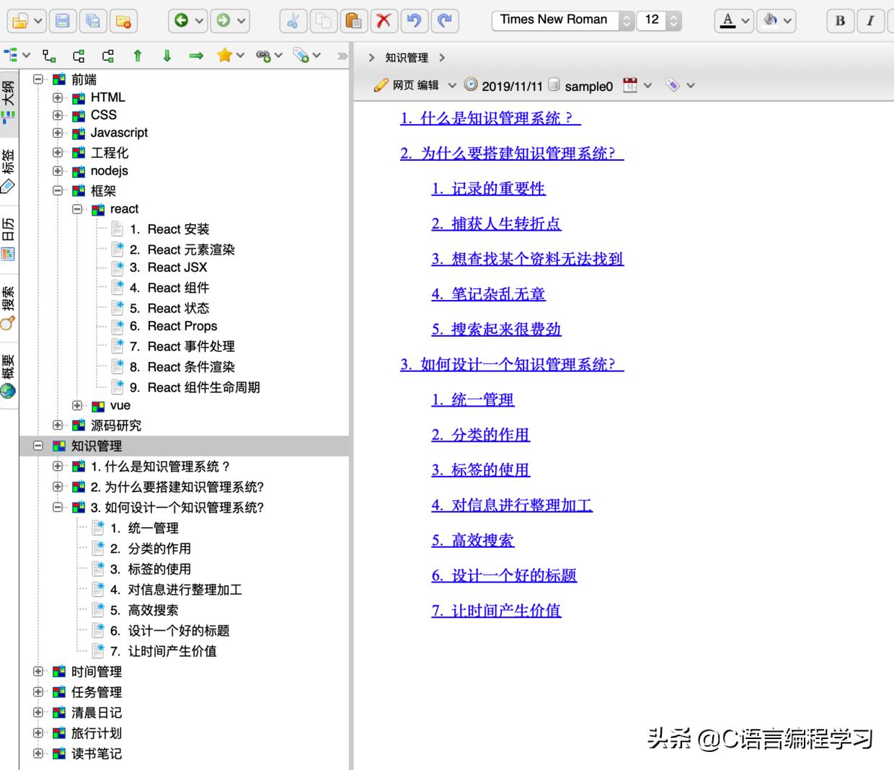Click the Undo arrow icon
894x770 pixels.
(x=414, y=21)
